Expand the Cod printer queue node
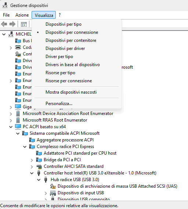This screenshot has width=188, height=209. point(11,48)
